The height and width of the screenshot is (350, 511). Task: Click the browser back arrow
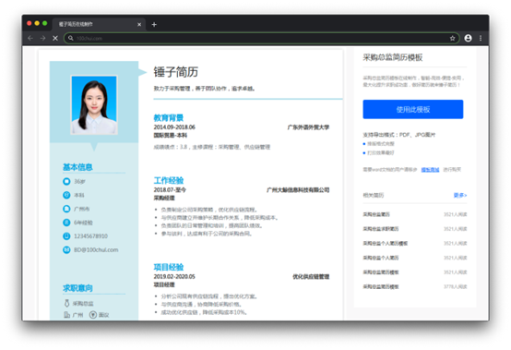pyautogui.click(x=30, y=38)
